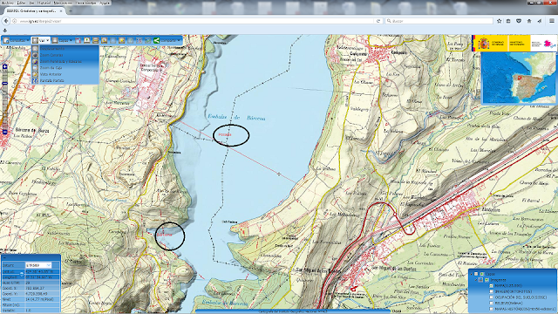Screen dimensions: 558x314
Task: Click the map zoom-out minus button
Action: [x=4, y=132]
